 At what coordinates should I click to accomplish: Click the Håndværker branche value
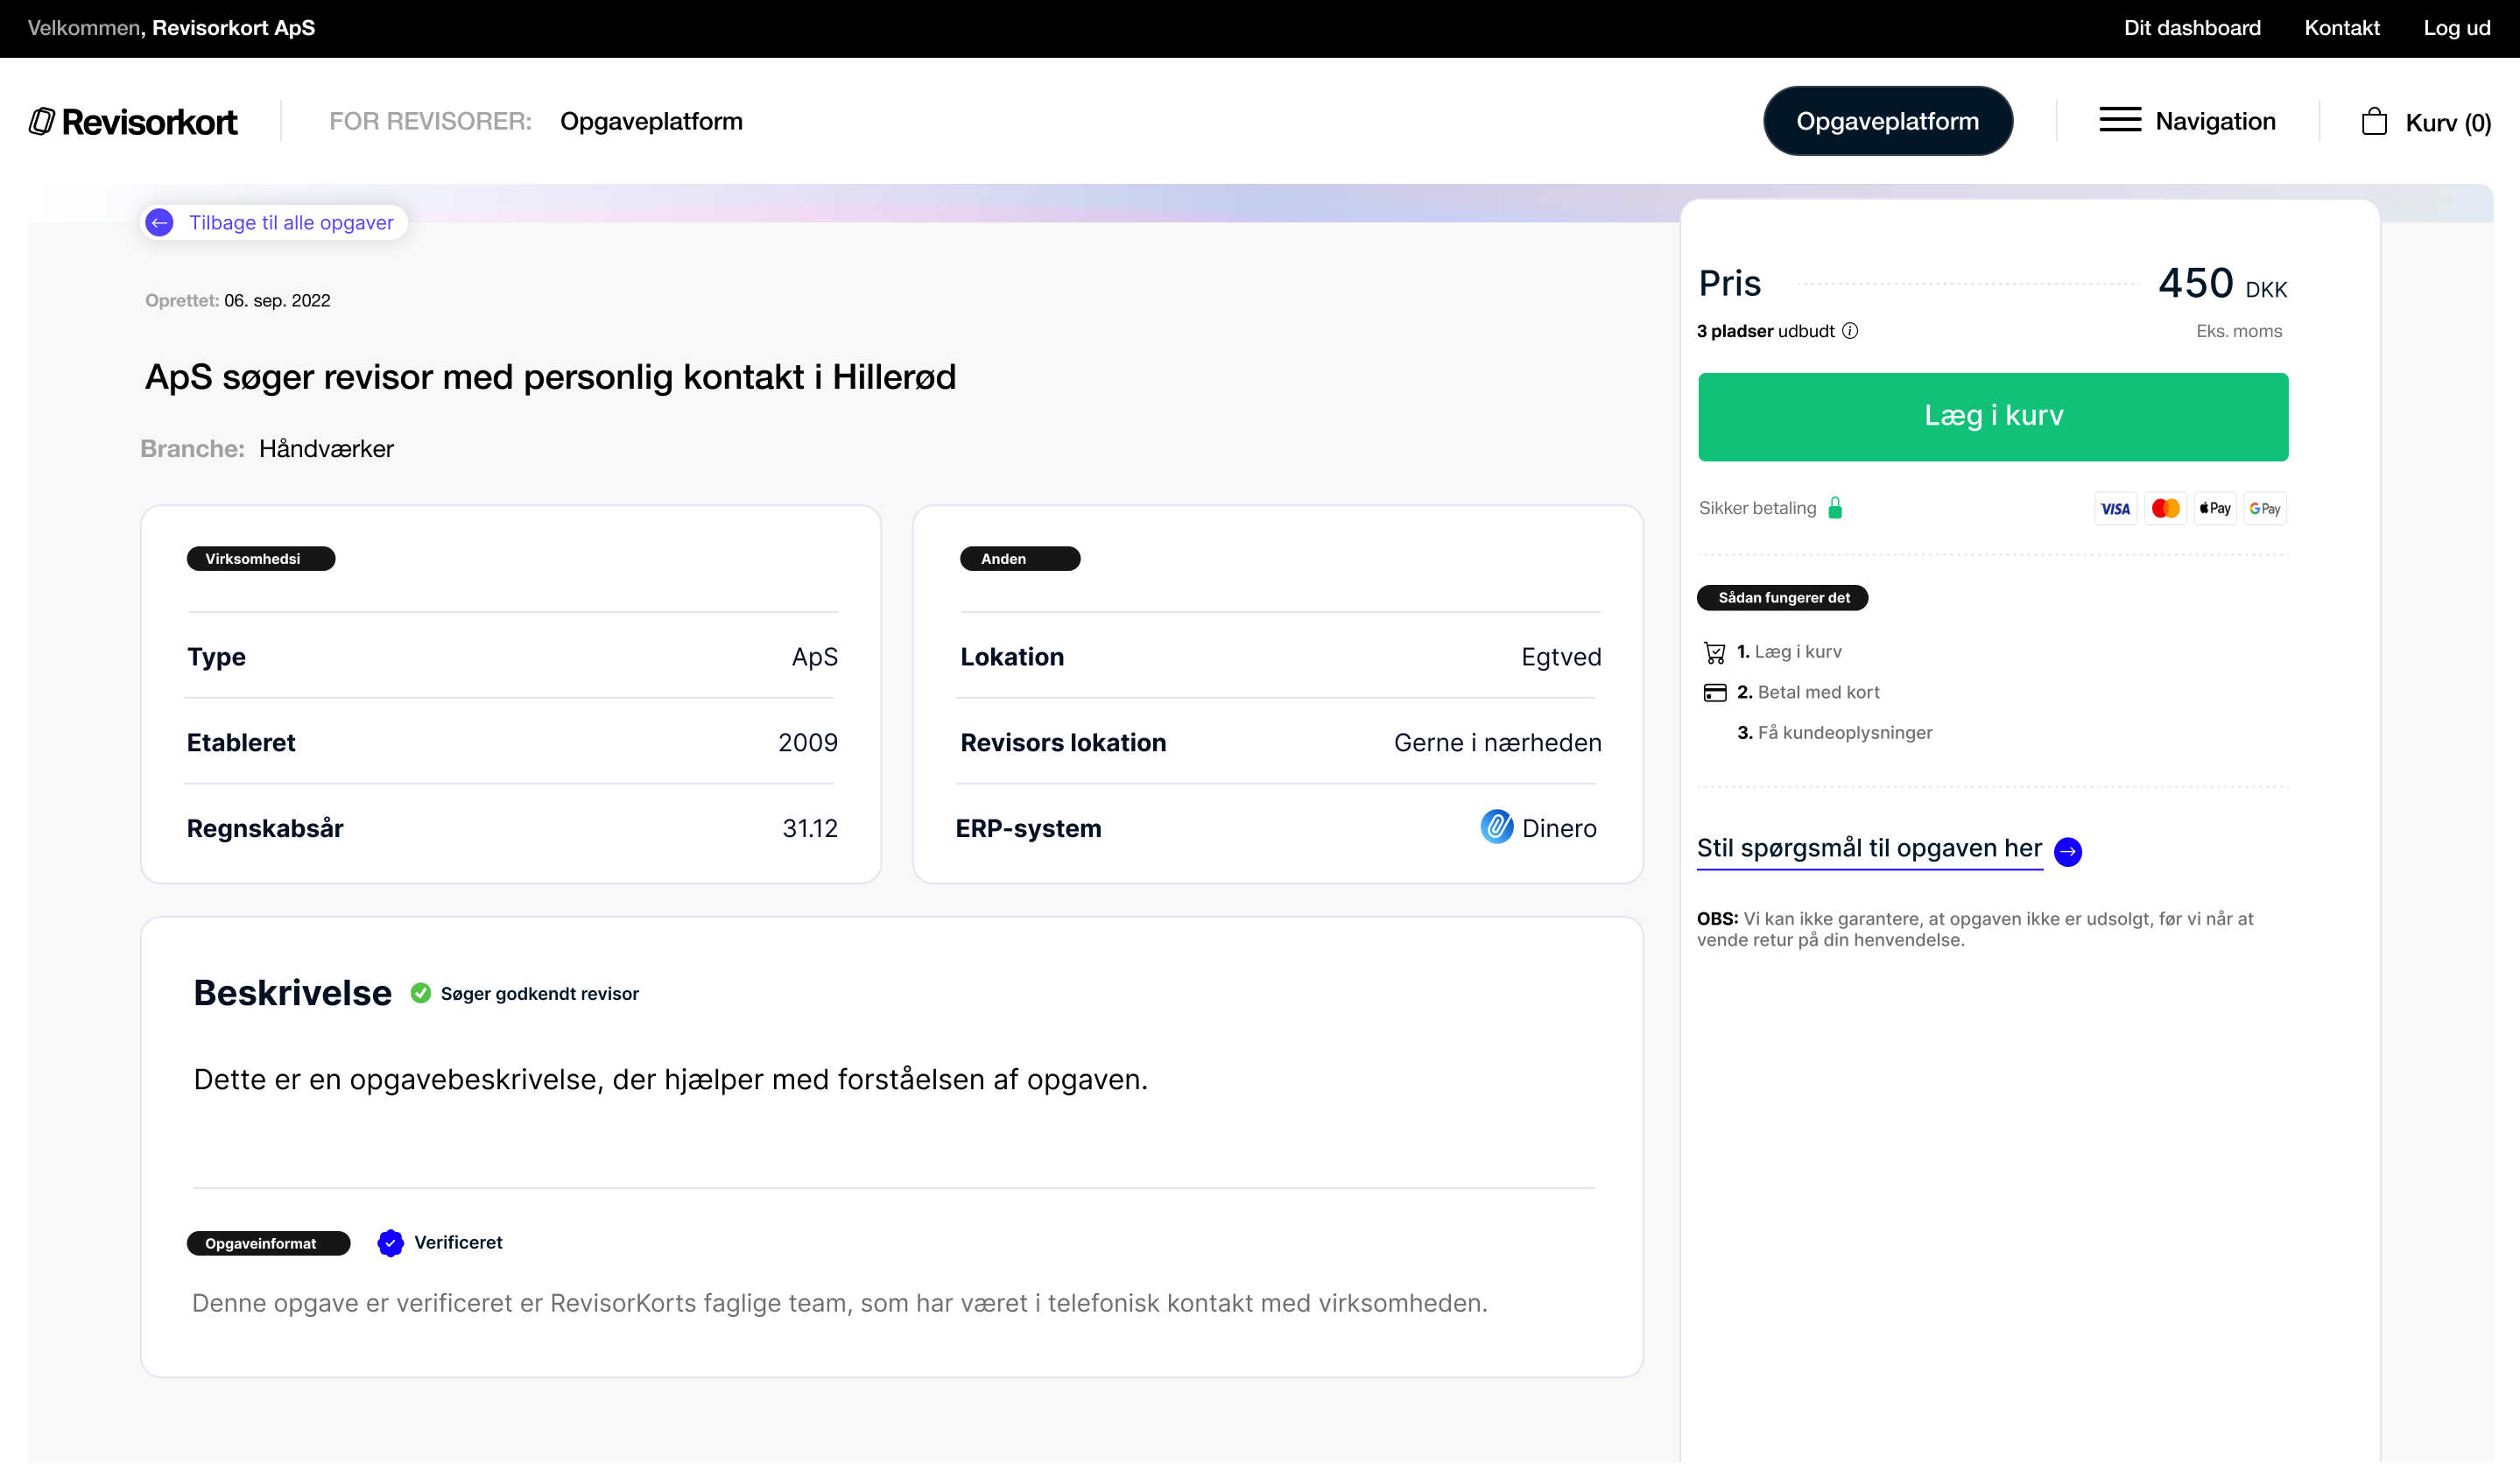point(326,449)
